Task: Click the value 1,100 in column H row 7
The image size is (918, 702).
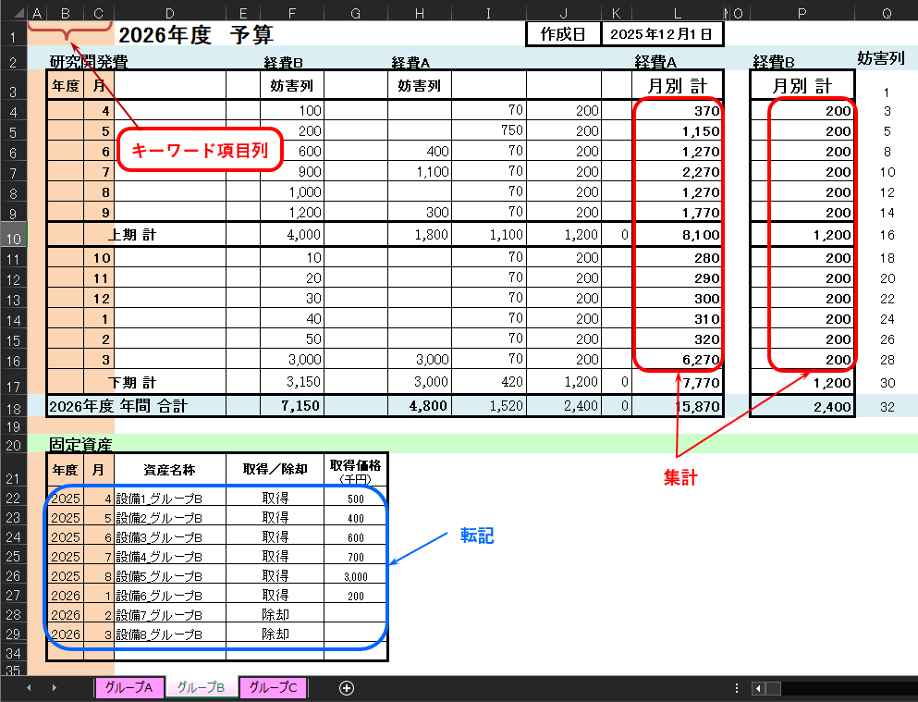Action: (419, 171)
